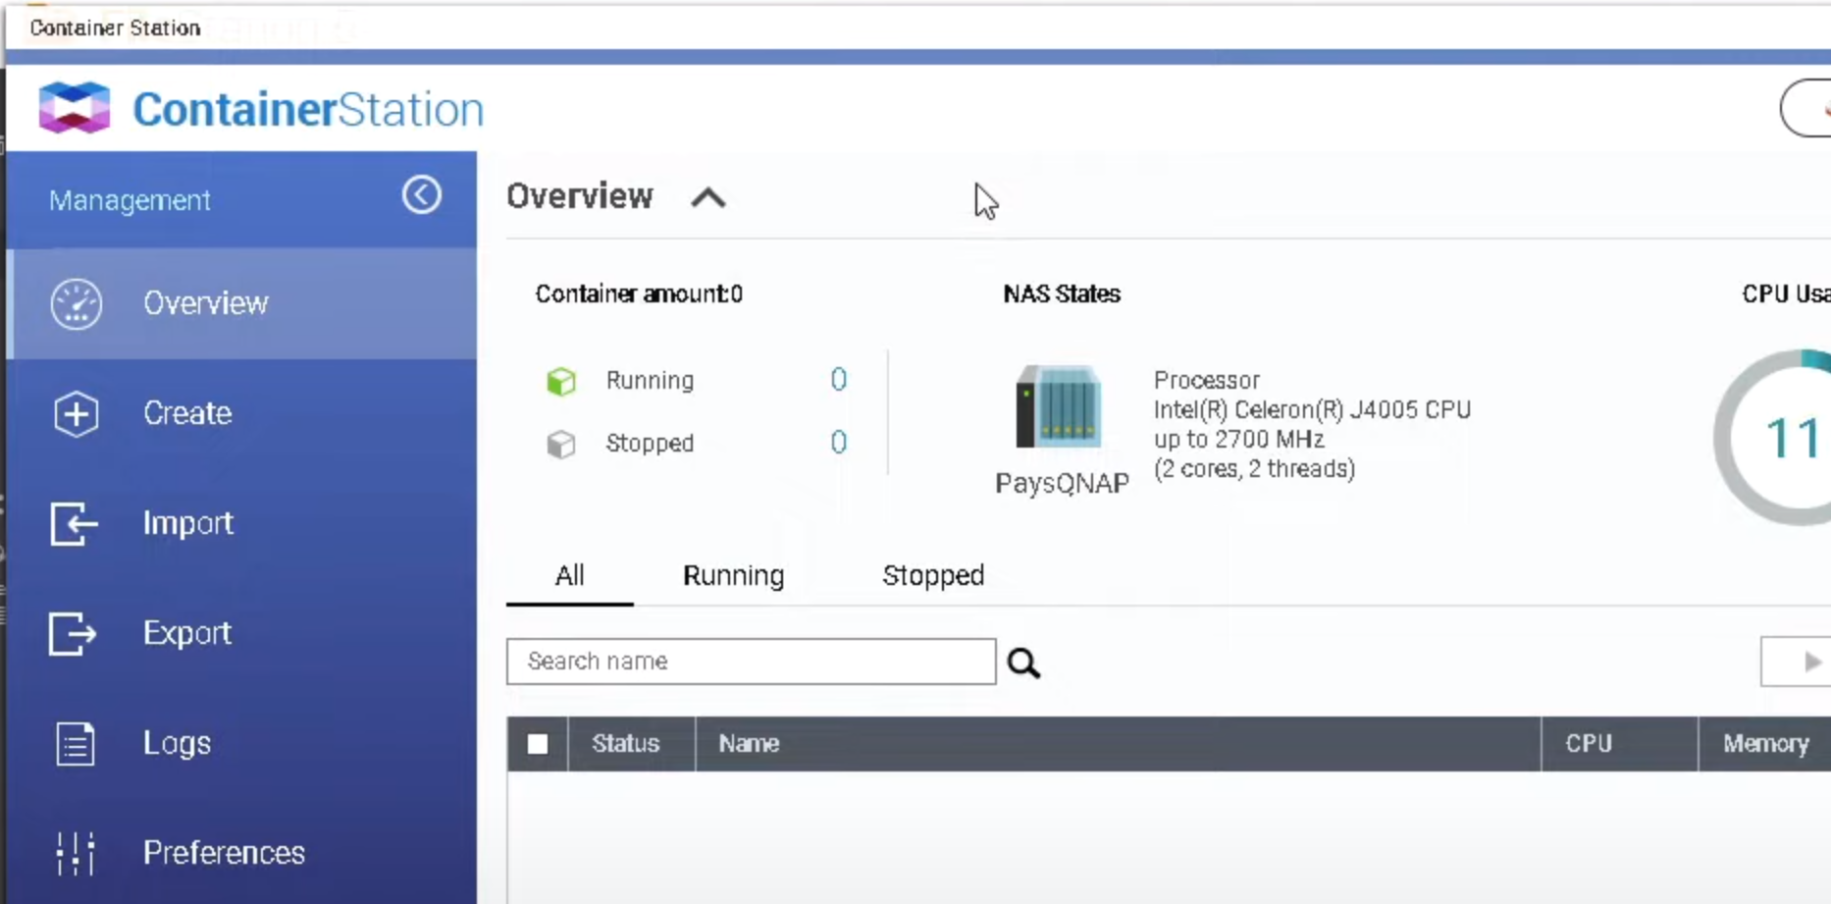Viewport: 1831px width, 904px height.
Task: Click the green Running container cube icon
Action: click(x=561, y=381)
